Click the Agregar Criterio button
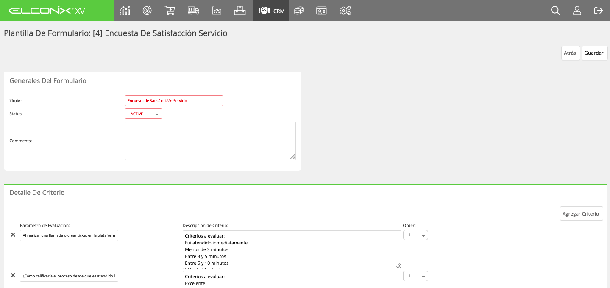The height and width of the screenshot is (288, 610). pyautogui.click(x=582, y=214)
